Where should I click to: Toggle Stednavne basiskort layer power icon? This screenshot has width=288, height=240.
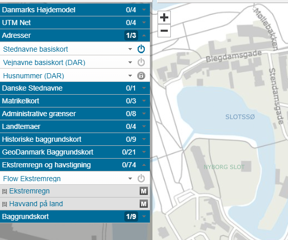coord(141,49)
